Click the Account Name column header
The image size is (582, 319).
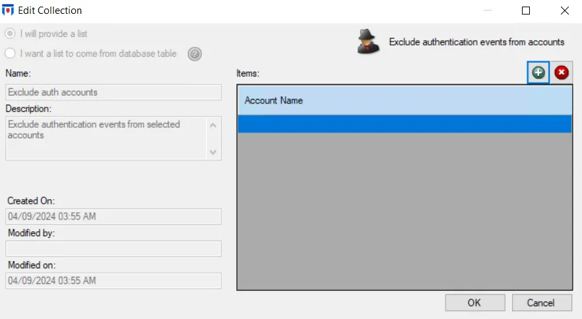tap(404, 101)
